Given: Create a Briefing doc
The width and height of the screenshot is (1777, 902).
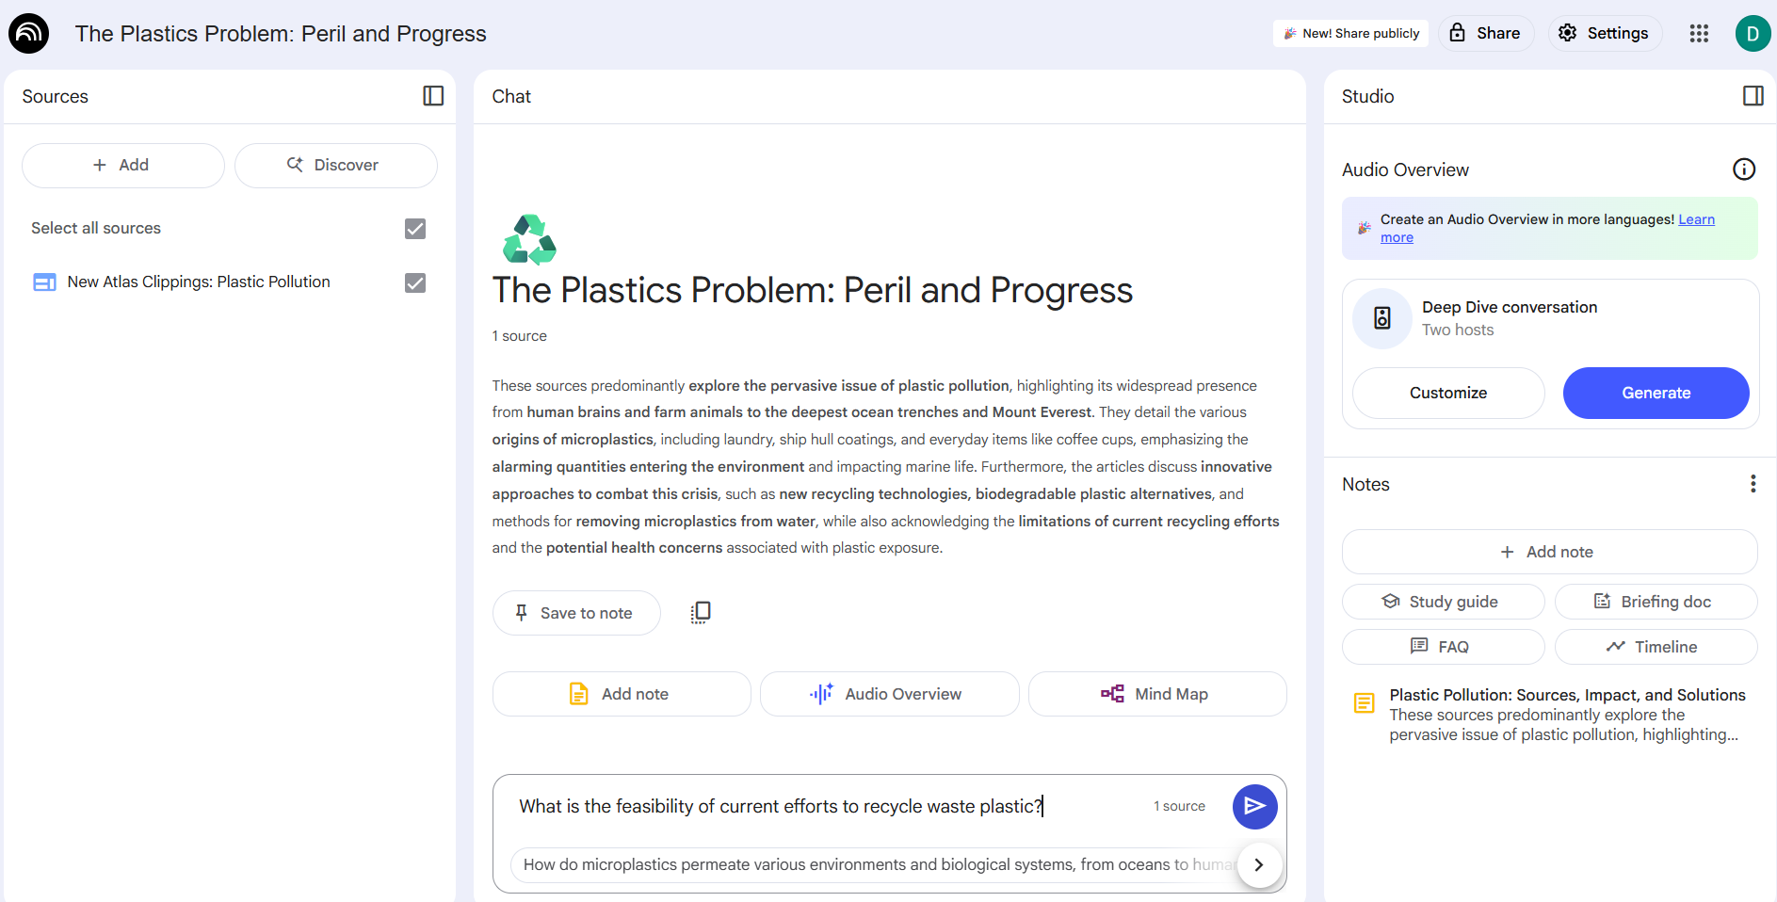Looking at the screenshot, I should [x=1656, y=602].
